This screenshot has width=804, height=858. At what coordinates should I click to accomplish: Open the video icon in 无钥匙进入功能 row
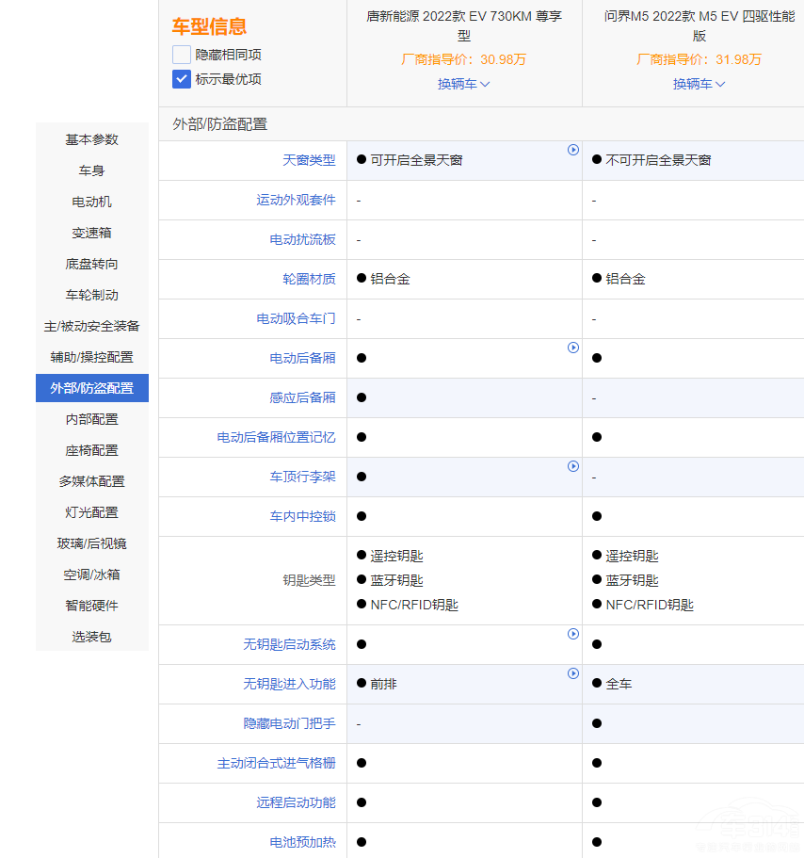(572, 673)
